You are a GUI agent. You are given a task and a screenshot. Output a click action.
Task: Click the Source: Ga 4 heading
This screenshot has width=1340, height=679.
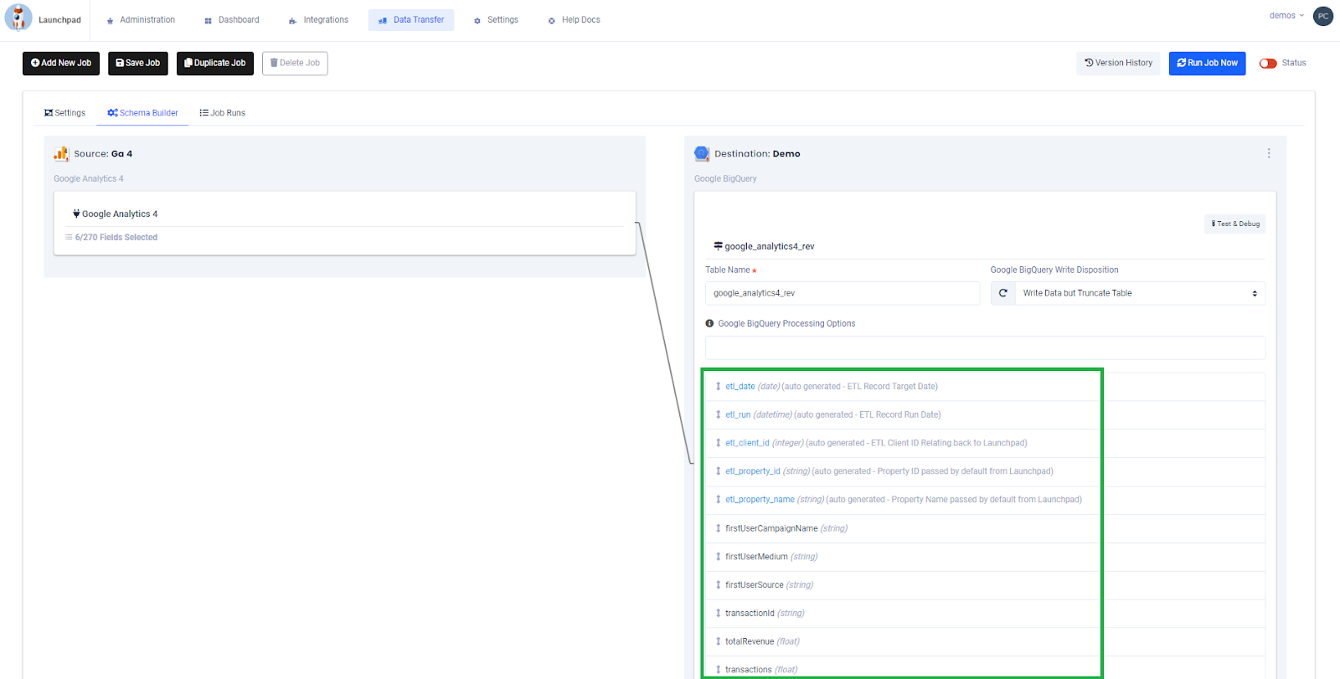[103, 154]
